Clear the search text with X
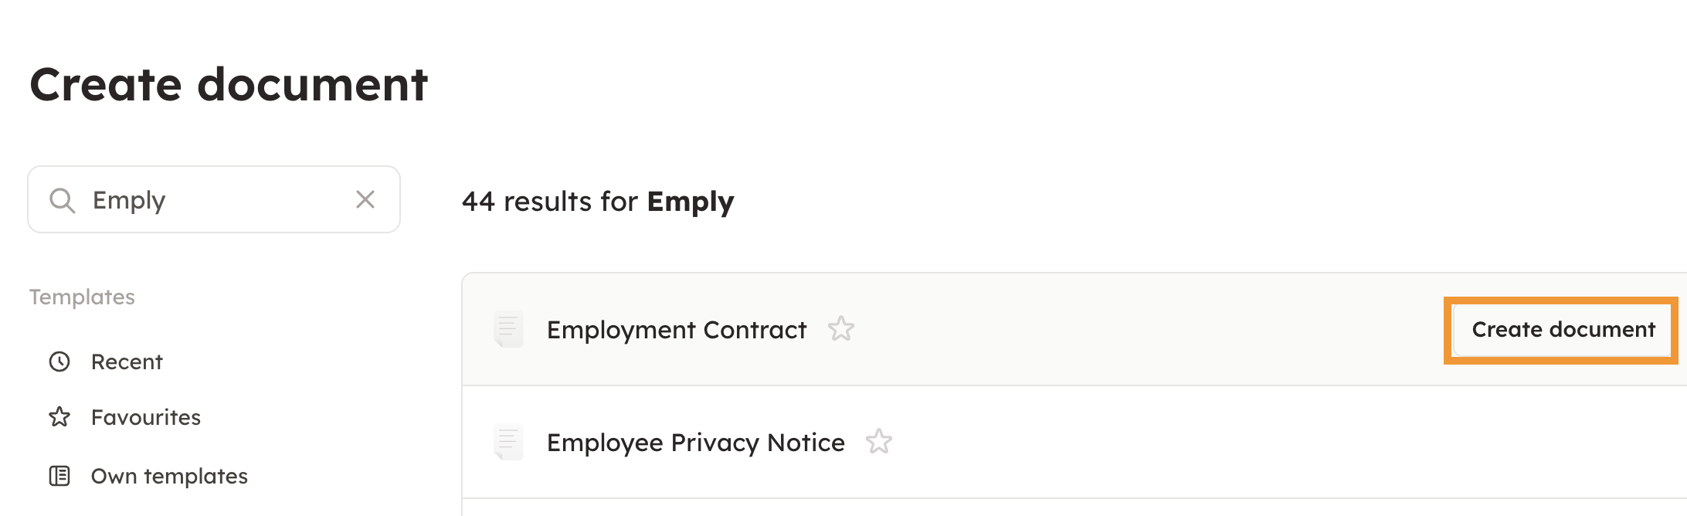1687x516 pixels. [x=365, y=199]
